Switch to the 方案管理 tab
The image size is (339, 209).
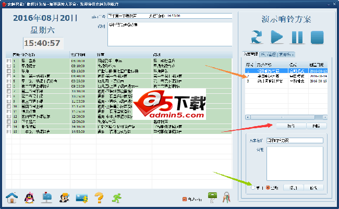(250, 54)
